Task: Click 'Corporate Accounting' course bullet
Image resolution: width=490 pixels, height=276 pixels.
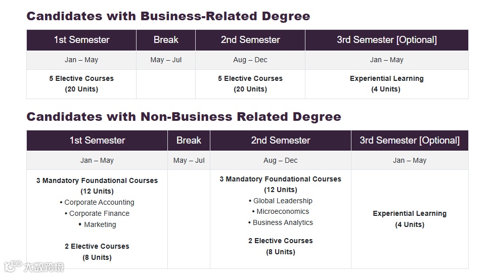Action: [99, 202]
